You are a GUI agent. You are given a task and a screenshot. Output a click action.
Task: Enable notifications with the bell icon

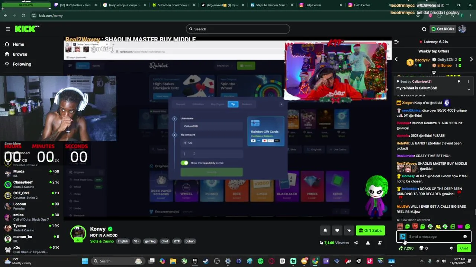325,230
